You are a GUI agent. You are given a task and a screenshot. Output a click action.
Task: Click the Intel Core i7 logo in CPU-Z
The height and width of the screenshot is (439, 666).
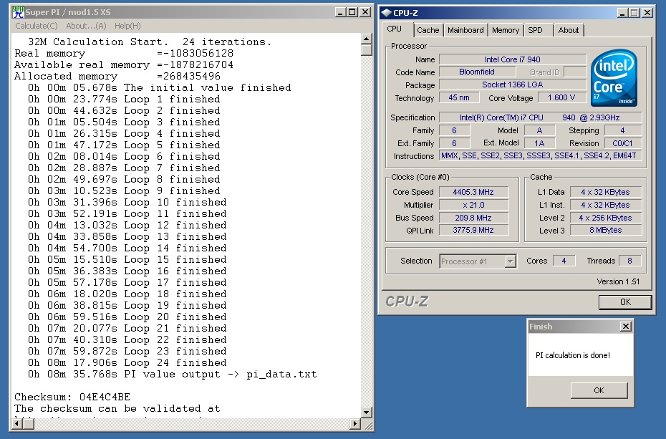(614, 78)
